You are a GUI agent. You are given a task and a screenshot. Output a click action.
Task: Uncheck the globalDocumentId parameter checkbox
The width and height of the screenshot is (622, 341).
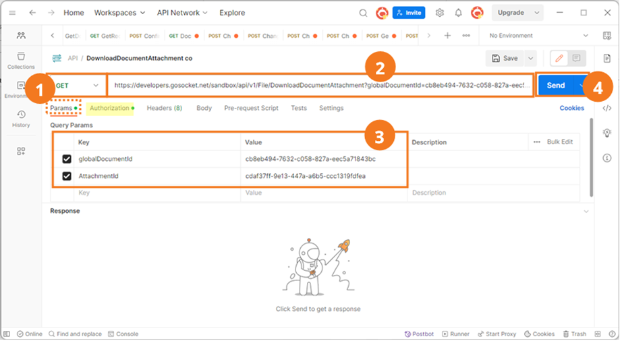67,160
